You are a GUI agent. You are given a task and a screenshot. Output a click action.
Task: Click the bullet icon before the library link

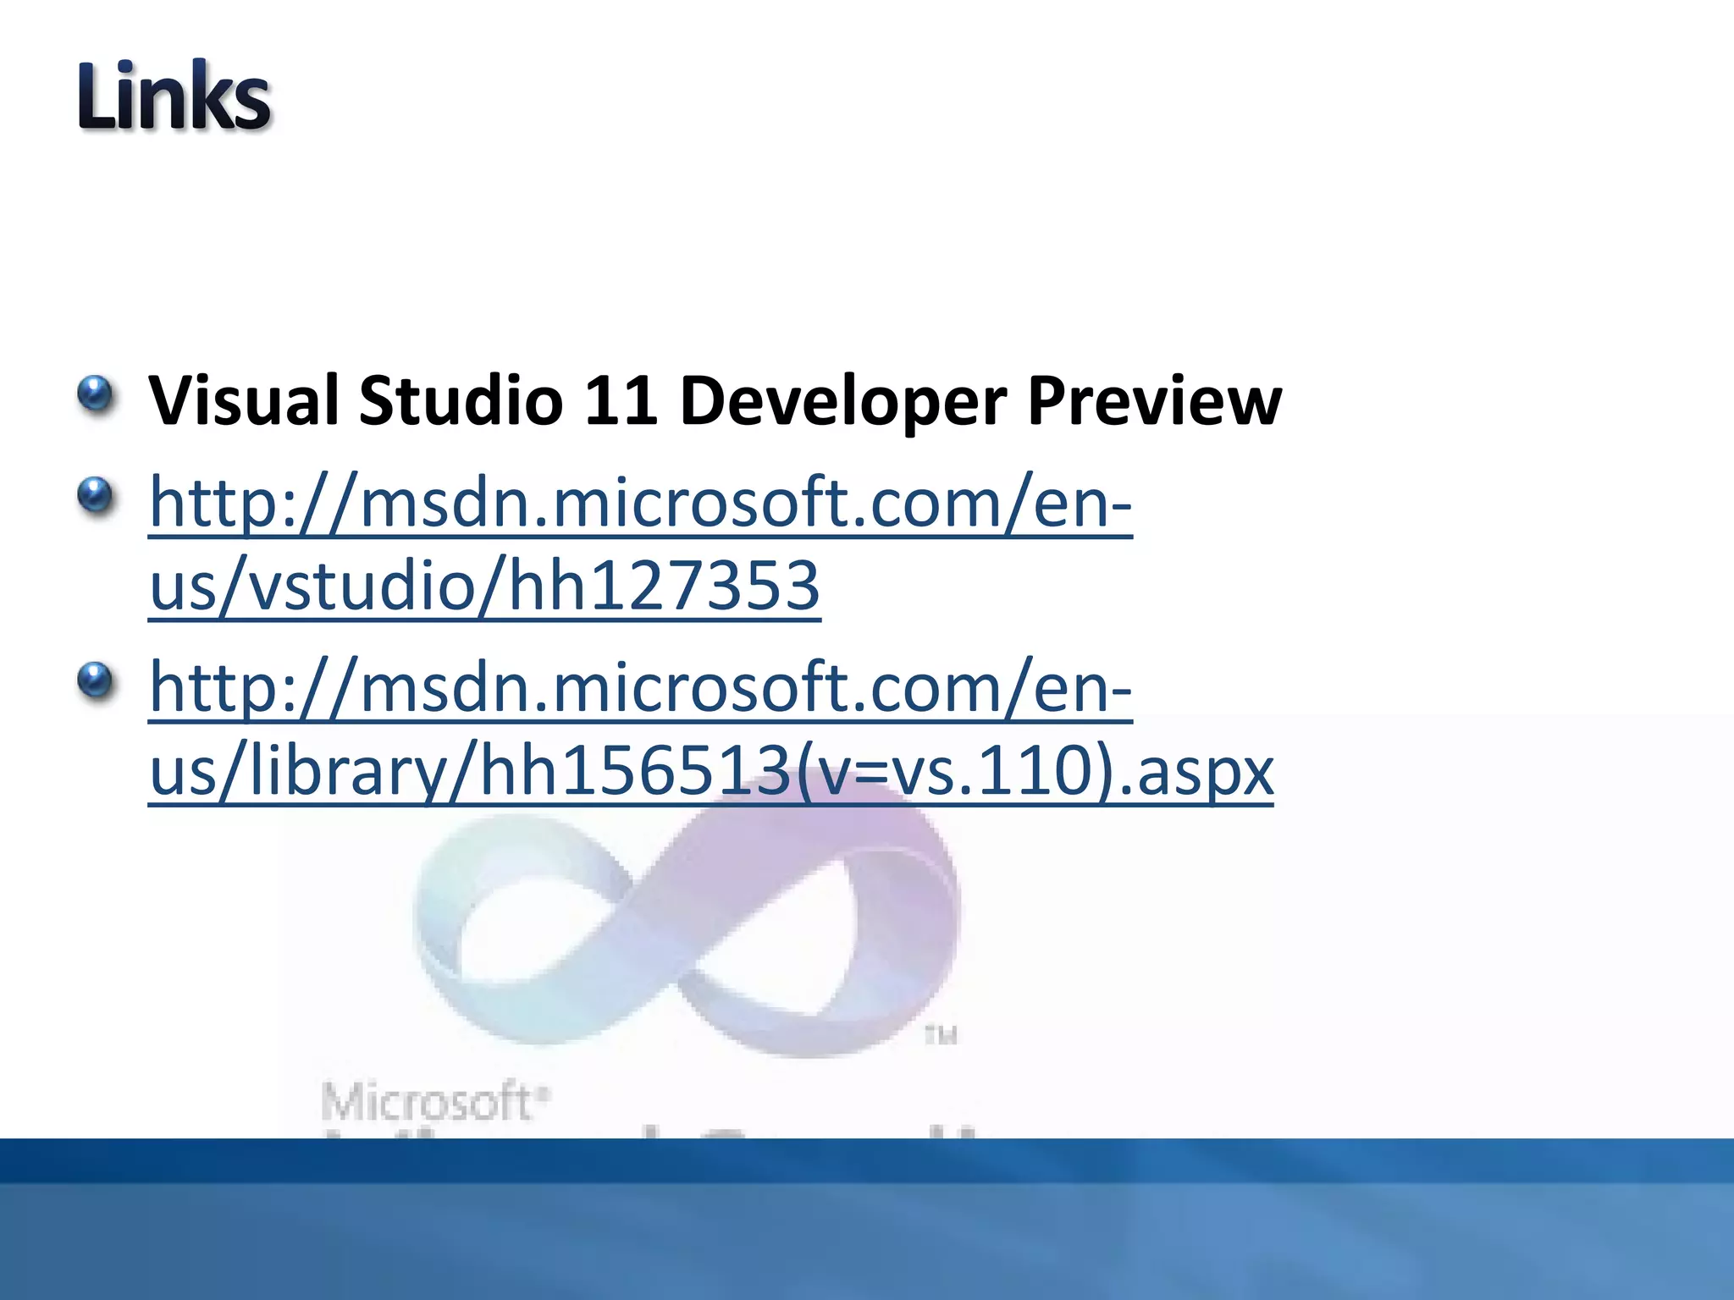click(x=95, y=680)
